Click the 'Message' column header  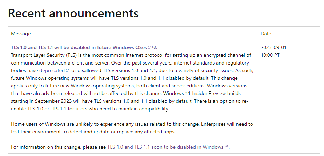tap(21, 34)
